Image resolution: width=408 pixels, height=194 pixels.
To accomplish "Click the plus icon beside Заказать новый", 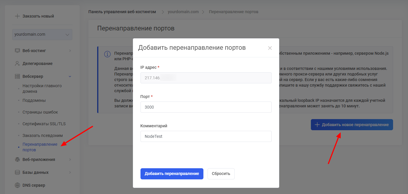I will pyautogui.click(x=17, y=16).
